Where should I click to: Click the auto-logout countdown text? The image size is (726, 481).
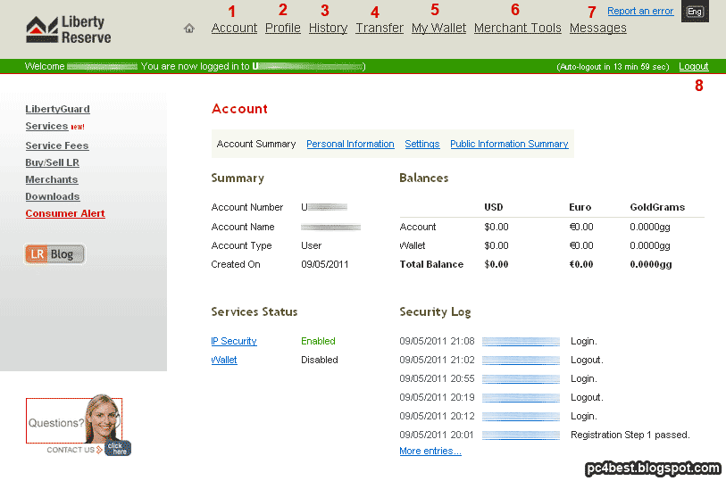click(x=613, y=67)
